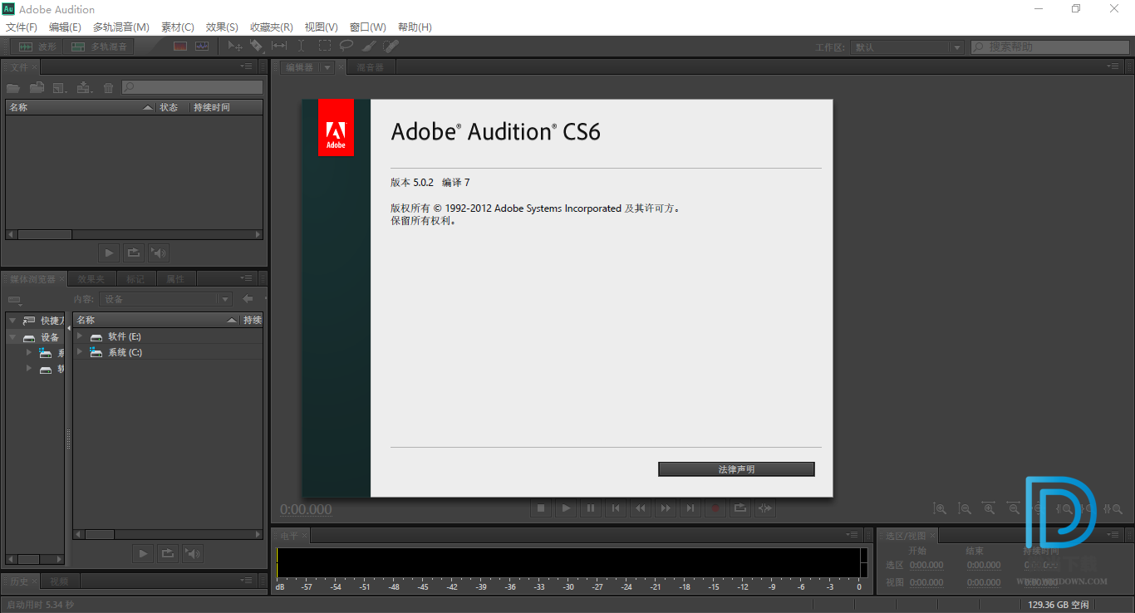Open the 文件(F) menu
This screenshot has height=613, width=1135.
coord(22,27)
